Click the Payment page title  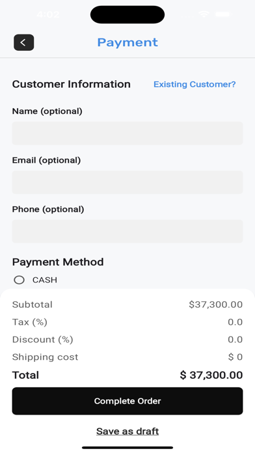pos(127,42)
